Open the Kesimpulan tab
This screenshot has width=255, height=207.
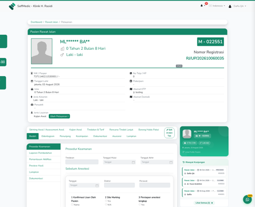click(x=82, y=136)
